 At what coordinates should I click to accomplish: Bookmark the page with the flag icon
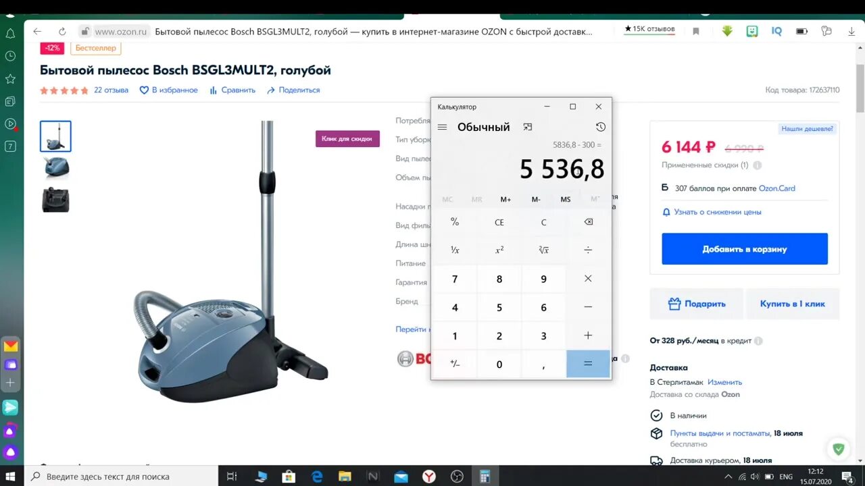coord(696,30)
